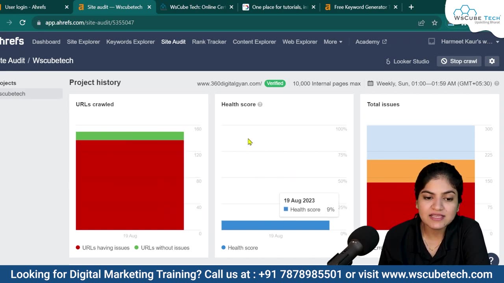Screen dimensions: 504x283
Task: Open Dashboard in the Ahrefs menu
Action: tap(46, 42)
